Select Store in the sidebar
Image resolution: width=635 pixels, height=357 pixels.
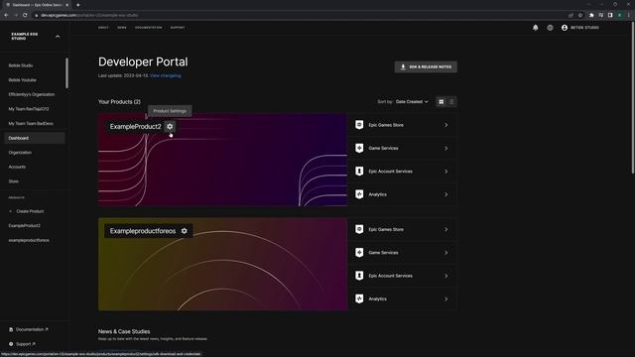tap(13, 181)
